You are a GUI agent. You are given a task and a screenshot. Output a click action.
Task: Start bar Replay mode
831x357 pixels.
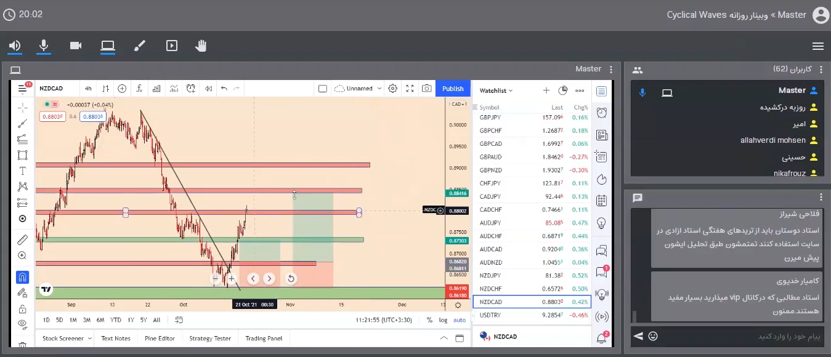tap(208, 89)
